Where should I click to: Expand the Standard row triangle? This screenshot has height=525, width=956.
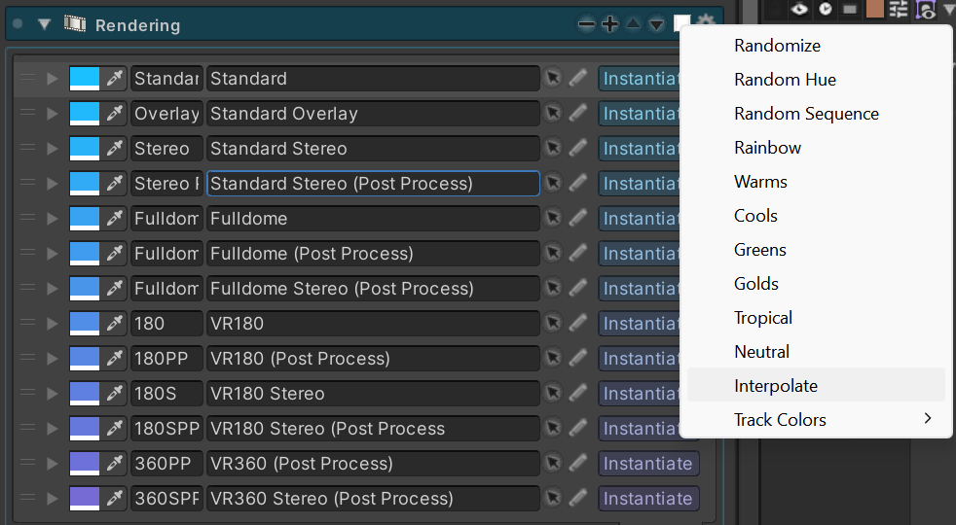pos(52,79)
